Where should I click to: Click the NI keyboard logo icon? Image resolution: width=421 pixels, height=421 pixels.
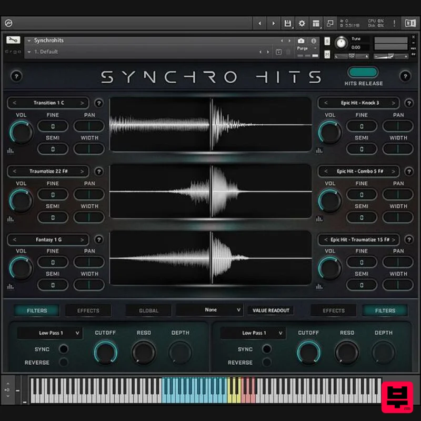tap(410, 23)
